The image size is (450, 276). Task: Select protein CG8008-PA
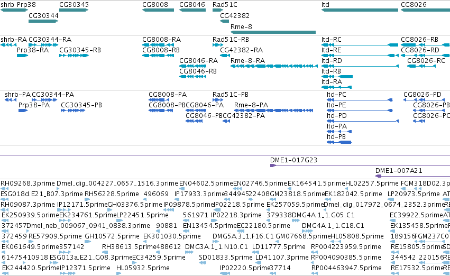159,99
